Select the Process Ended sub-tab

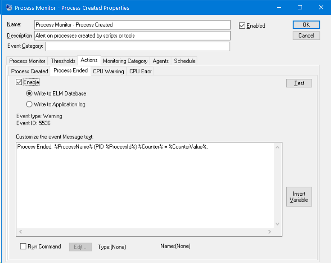point(70,70)
